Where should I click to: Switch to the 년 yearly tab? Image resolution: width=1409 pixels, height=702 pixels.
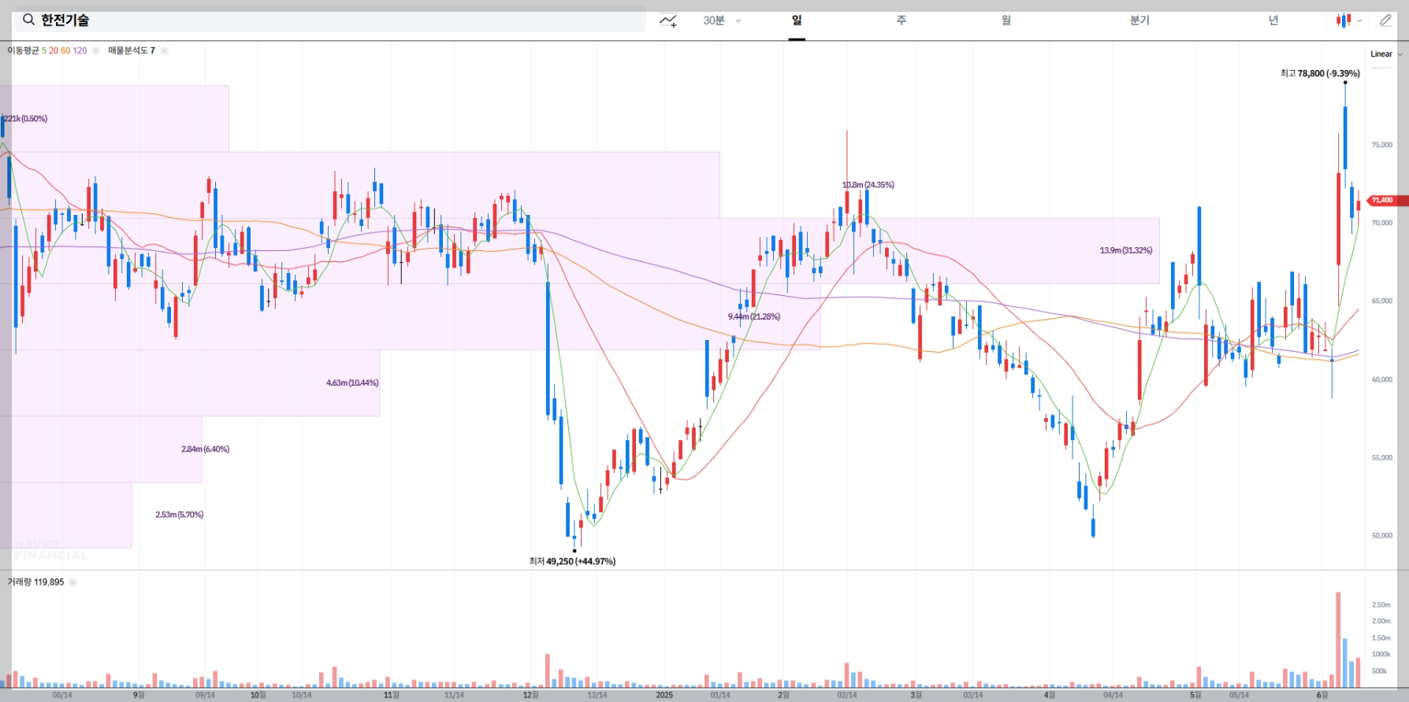click(1273, 20)
